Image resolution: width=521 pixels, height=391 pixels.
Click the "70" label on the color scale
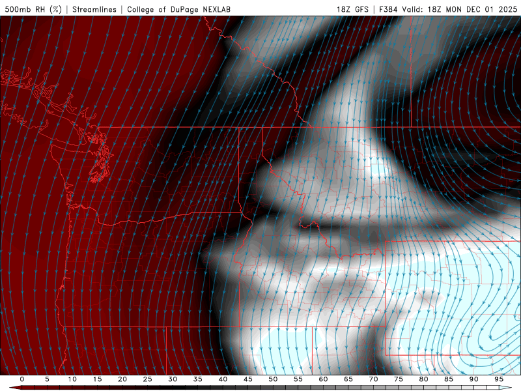(373, 379)
